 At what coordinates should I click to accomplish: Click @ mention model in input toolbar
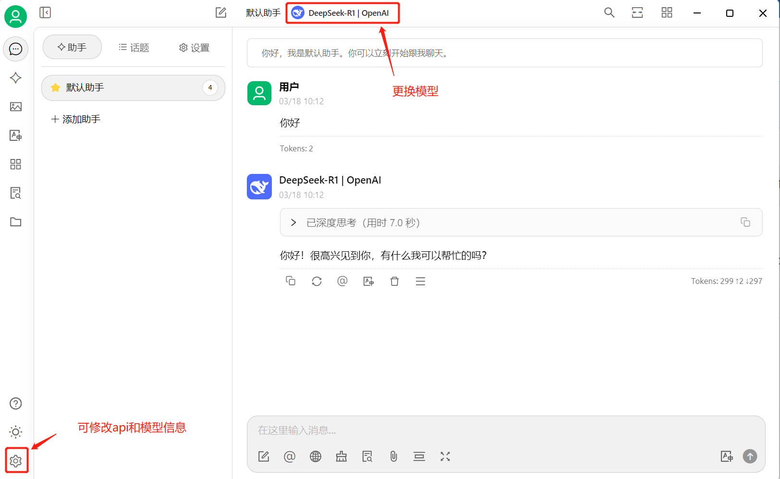290,456
